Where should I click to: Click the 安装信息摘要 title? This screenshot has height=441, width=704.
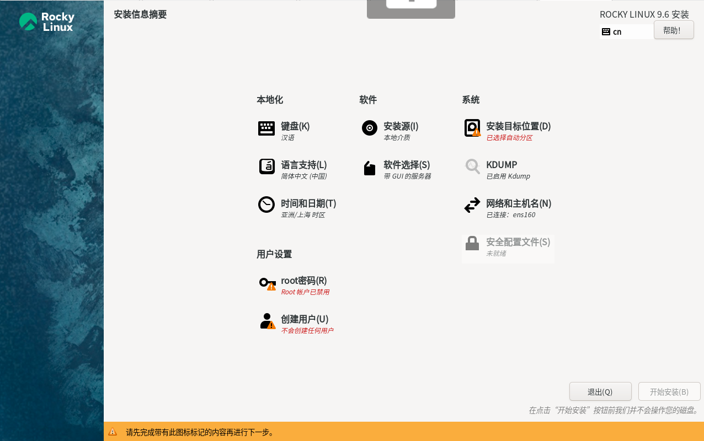(x=140, y=14)
